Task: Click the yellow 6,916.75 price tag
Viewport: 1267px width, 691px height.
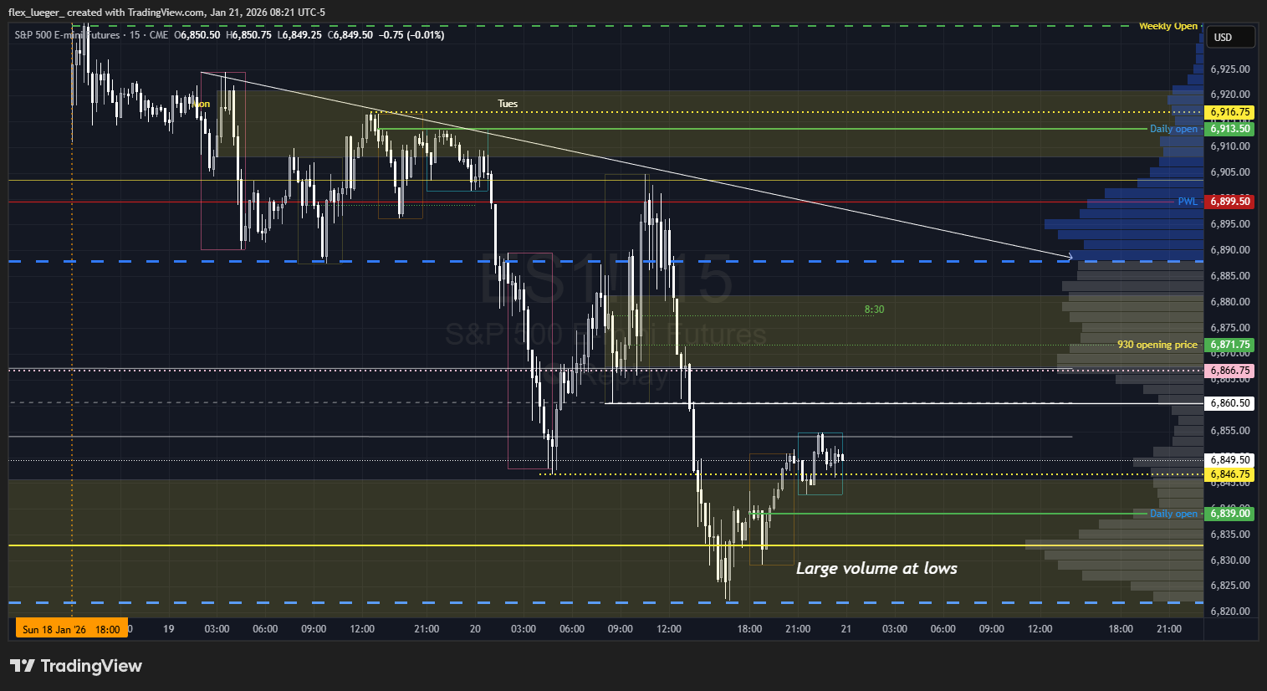Action: pos(1229,112)
